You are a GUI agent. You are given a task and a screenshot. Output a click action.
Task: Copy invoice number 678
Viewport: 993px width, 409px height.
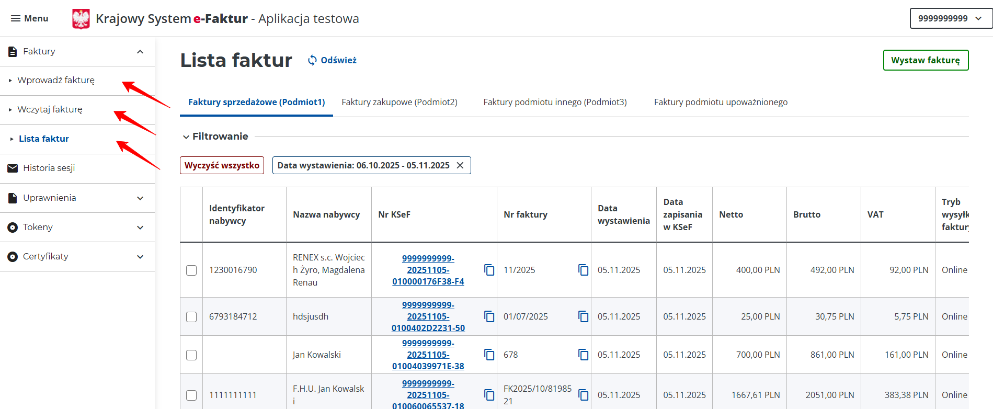pos(583,355)
